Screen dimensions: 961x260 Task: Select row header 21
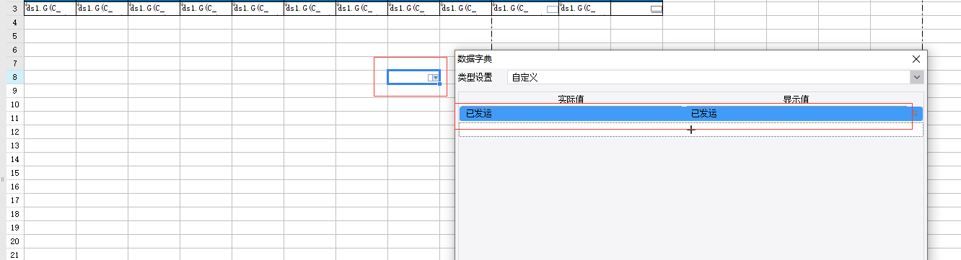click(x=15, y=254)
